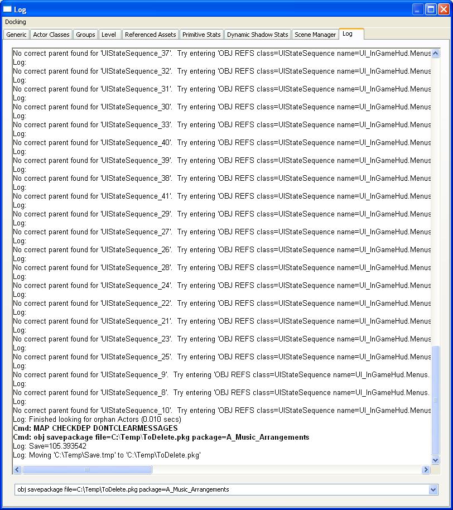The image size is (453, 510).
Task: Click the horizontal scrollbar left arrow
Action: [17, 470]
